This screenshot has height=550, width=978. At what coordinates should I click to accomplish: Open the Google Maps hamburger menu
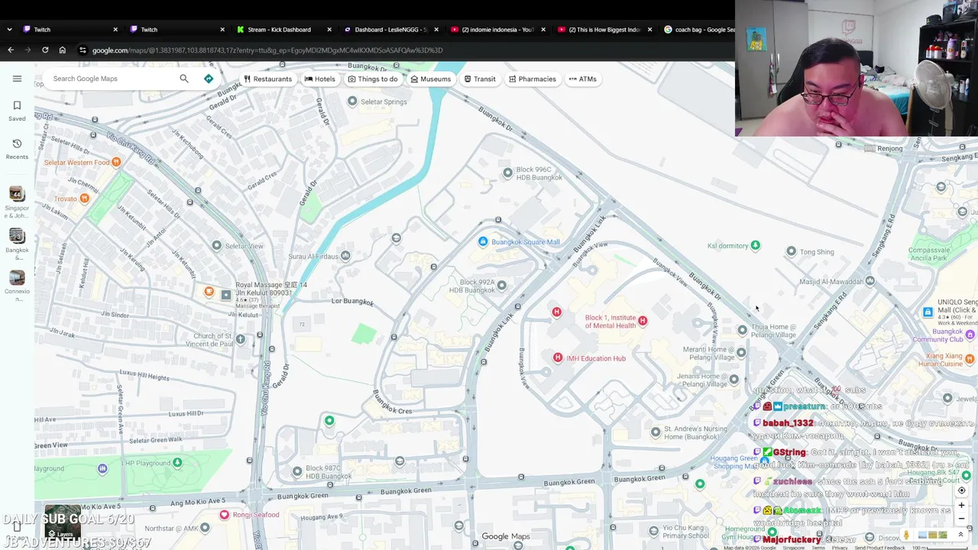17,79
